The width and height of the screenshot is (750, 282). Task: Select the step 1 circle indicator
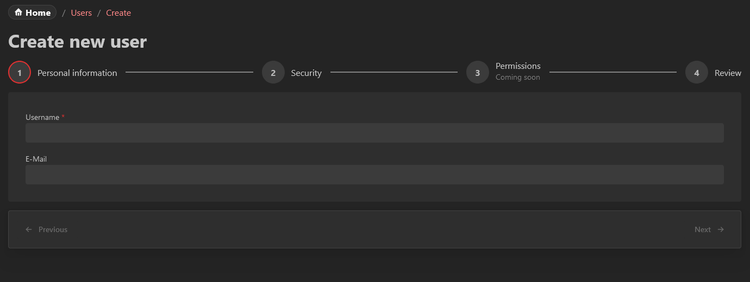click(20, 73)
